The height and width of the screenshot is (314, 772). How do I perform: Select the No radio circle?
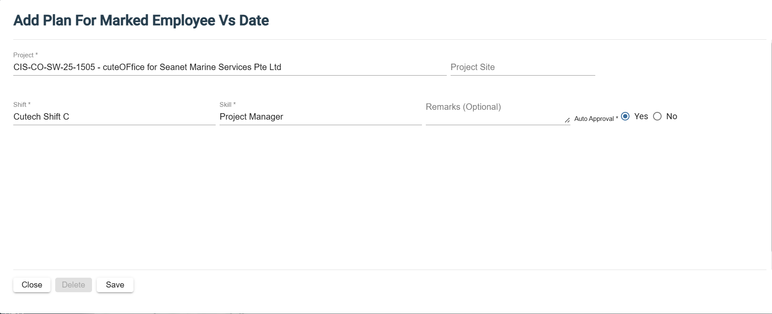657,116
